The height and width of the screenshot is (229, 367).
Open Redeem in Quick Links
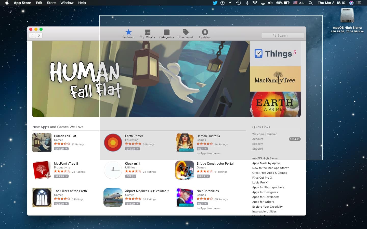(258, 144)
